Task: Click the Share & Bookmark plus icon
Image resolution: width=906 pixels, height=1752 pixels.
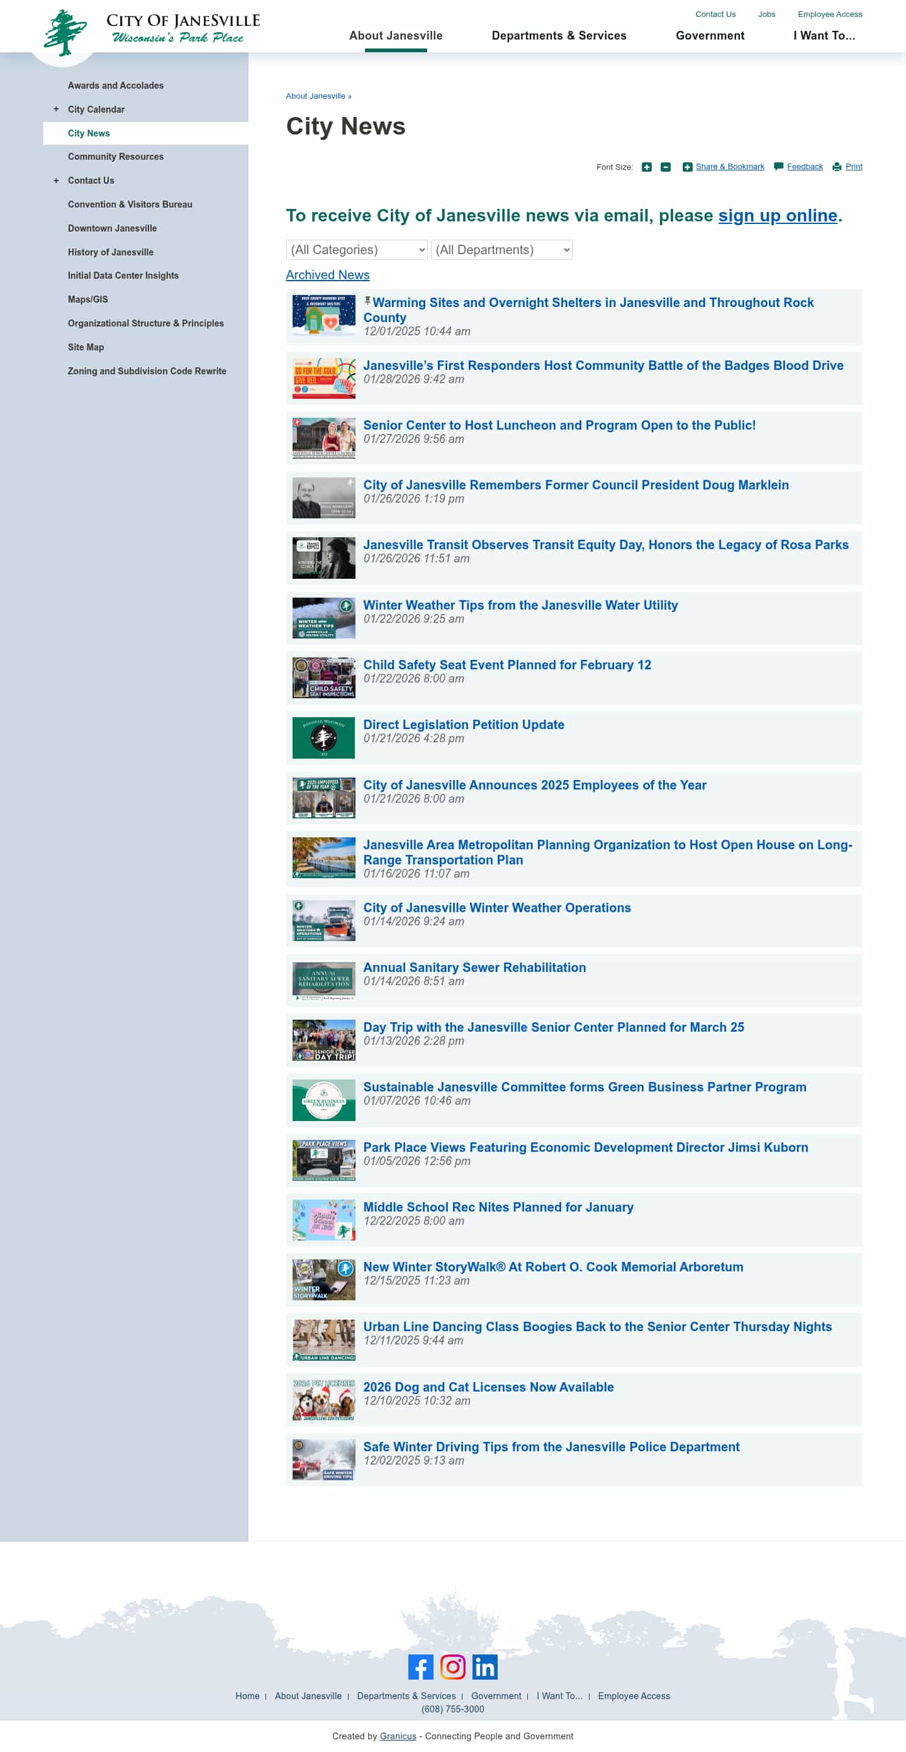Action: (687, 167)
